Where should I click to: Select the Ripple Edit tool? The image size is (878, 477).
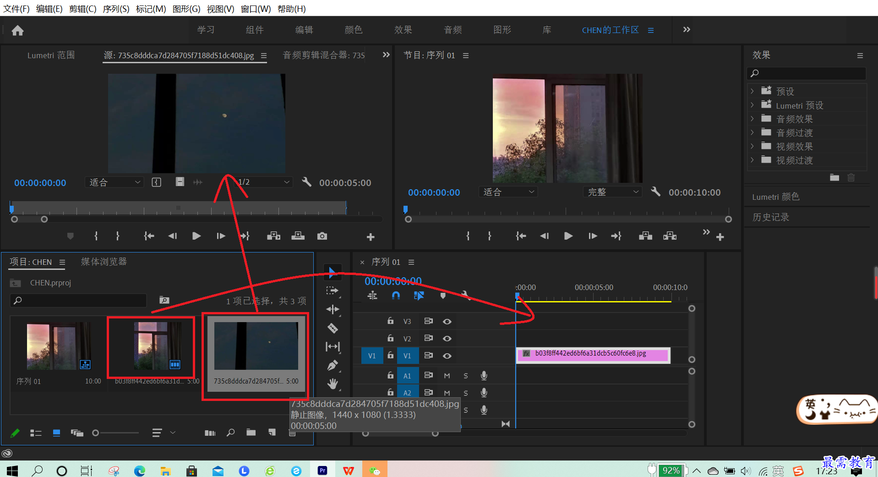pos(333,309)
